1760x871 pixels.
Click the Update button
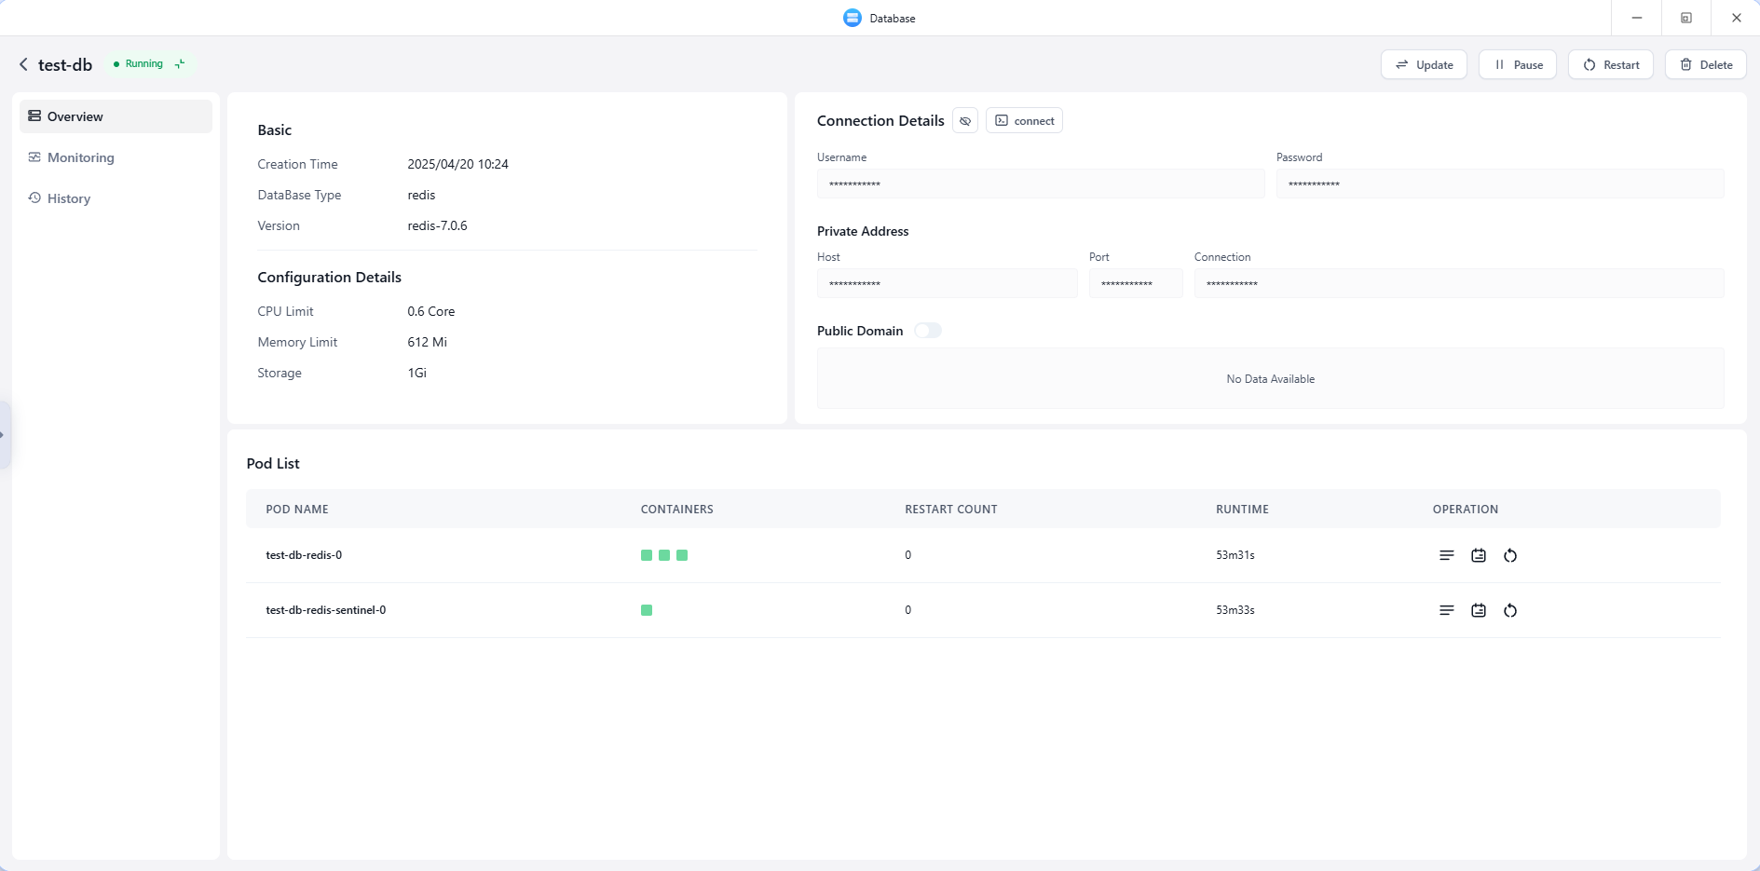[1424, 64]
